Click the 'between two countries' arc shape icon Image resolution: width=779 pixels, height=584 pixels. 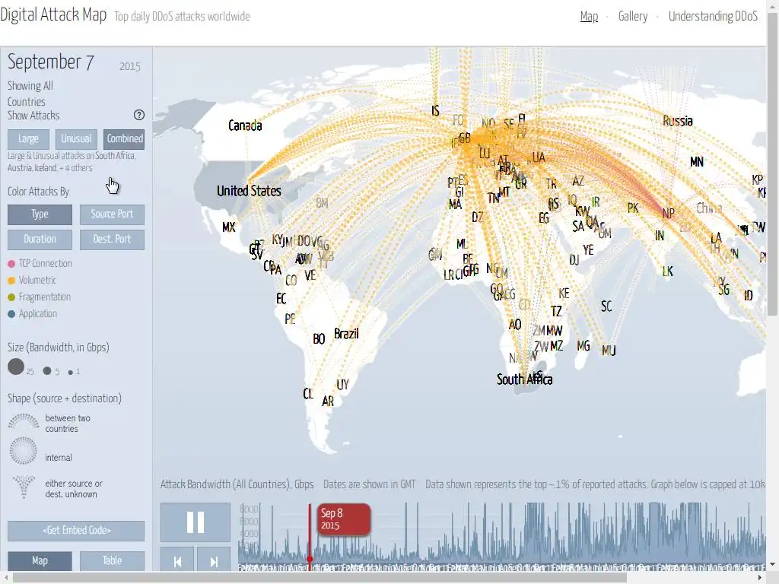tap(24, 422)
